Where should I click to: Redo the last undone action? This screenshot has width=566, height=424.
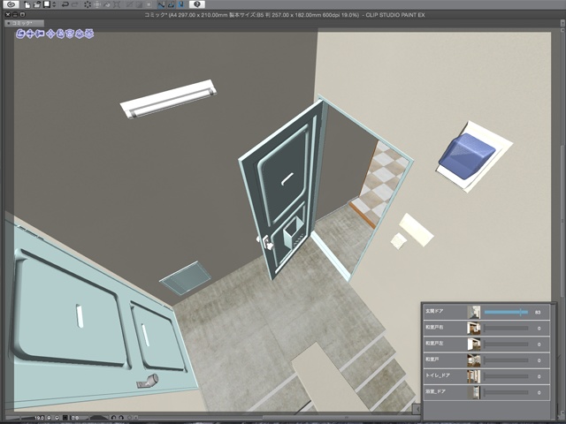pos(74,4)
